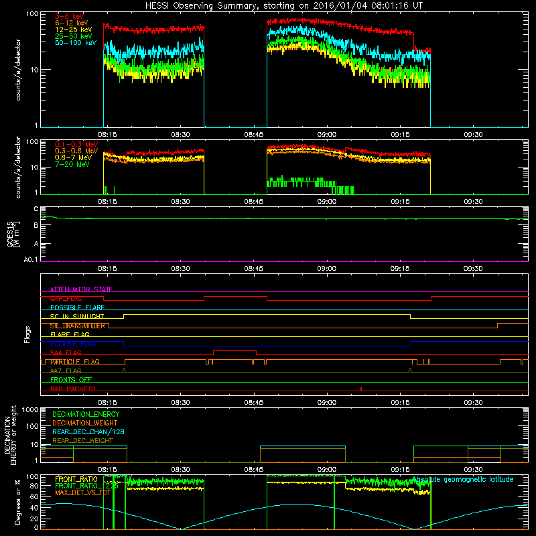Screen dimensions: 536x536
Task: Click the 1000 tick on the decimation axis
Action: pyautogui.click(x=30, y=409)
